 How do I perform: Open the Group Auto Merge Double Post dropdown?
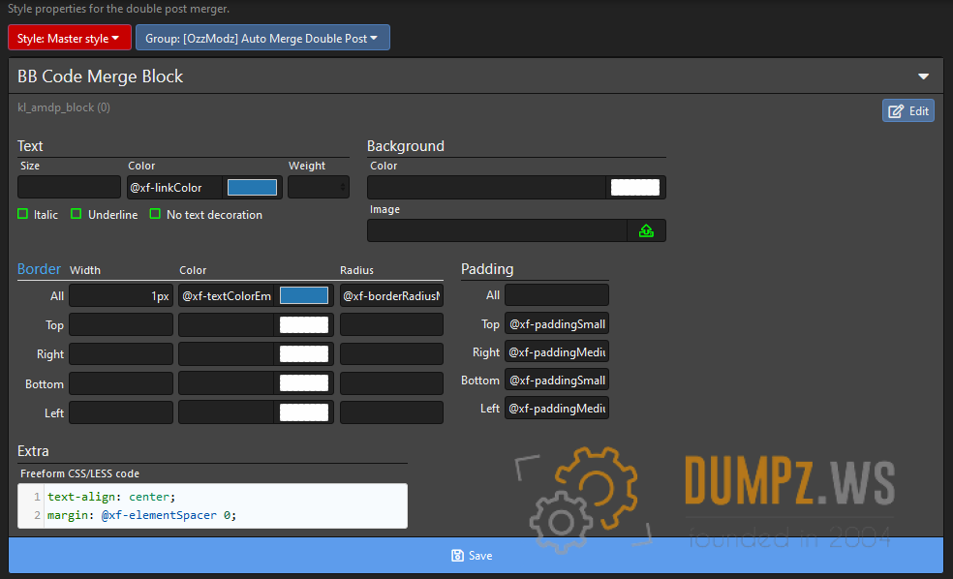(x=262, y=39)
